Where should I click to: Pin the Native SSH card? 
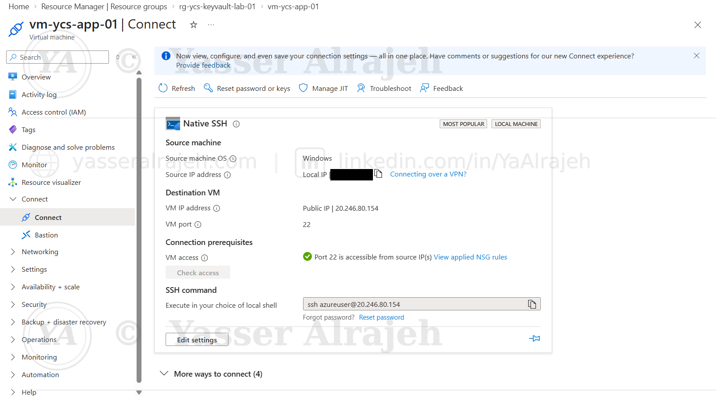click(x=535, y=338)
